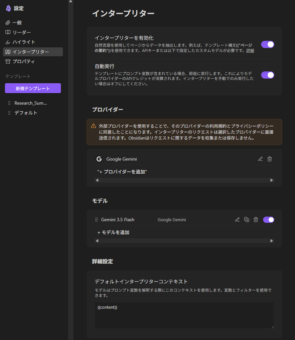Click the context textarea resize grip
The height and width of the screenshot is (340, 295).
click(x=273, y=327)
